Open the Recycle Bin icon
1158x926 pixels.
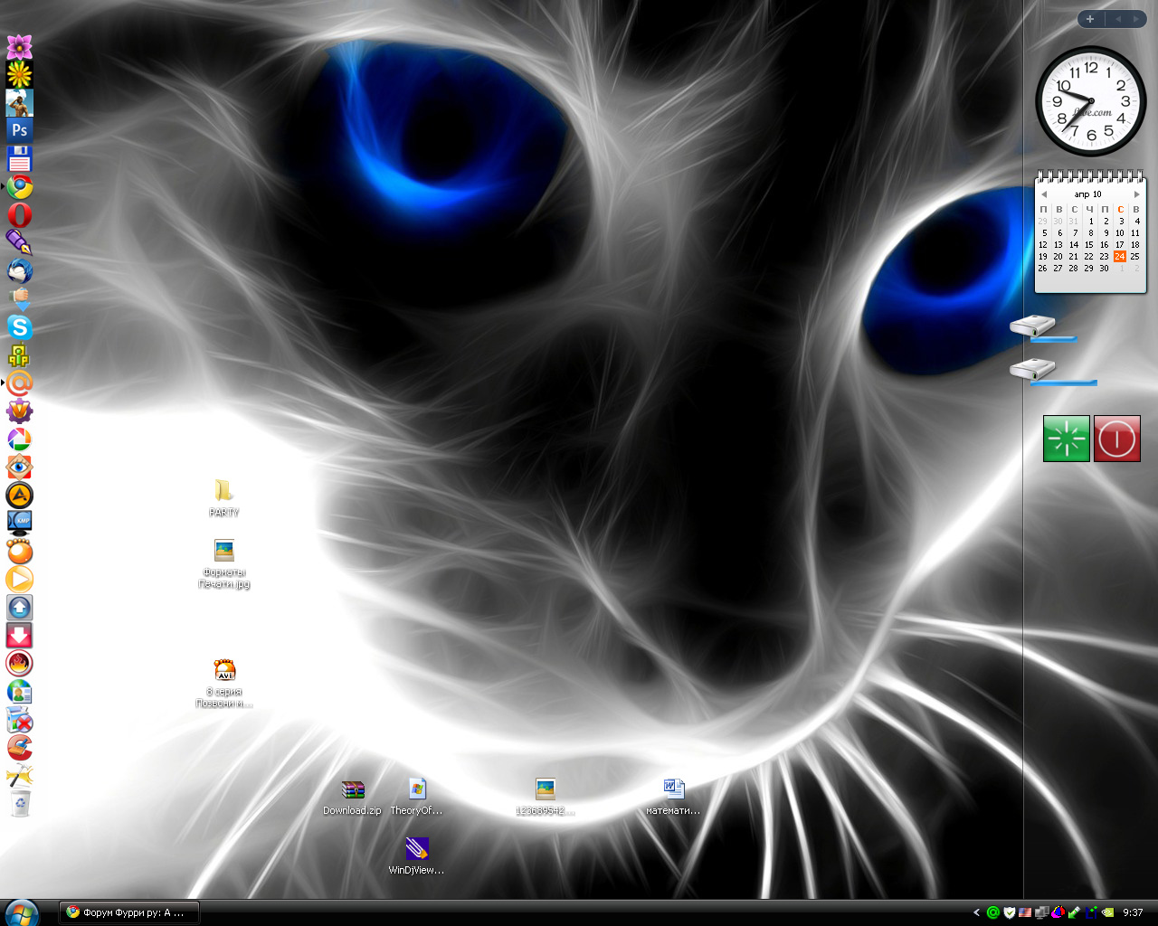pos(19,803)
